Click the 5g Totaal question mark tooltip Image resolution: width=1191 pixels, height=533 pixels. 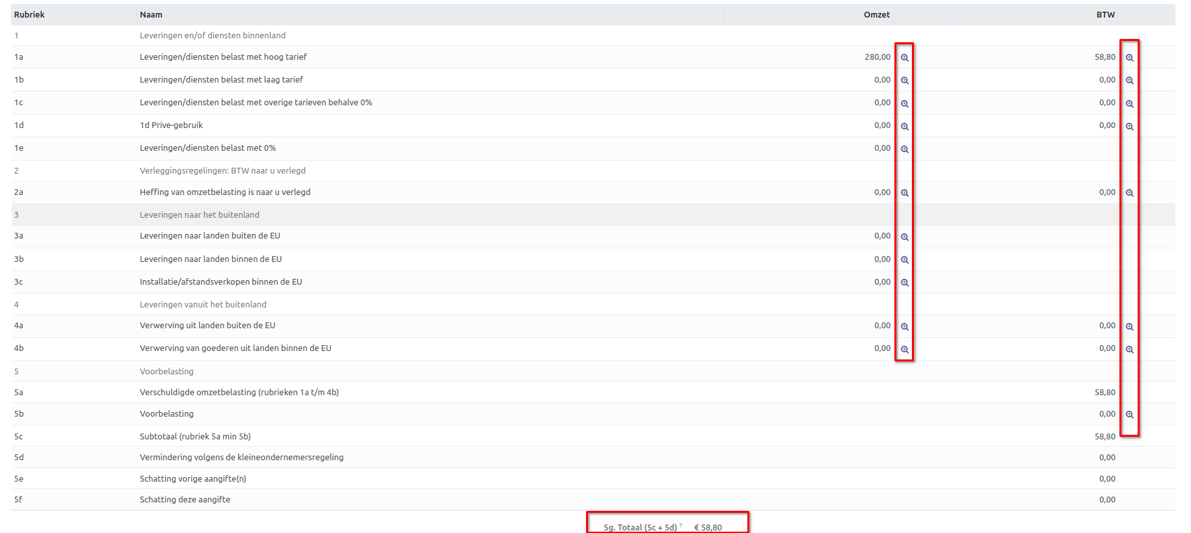tap(680, 525)
